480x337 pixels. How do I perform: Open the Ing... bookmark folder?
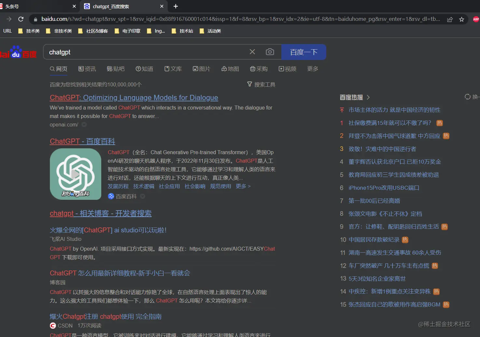point(156,31)
